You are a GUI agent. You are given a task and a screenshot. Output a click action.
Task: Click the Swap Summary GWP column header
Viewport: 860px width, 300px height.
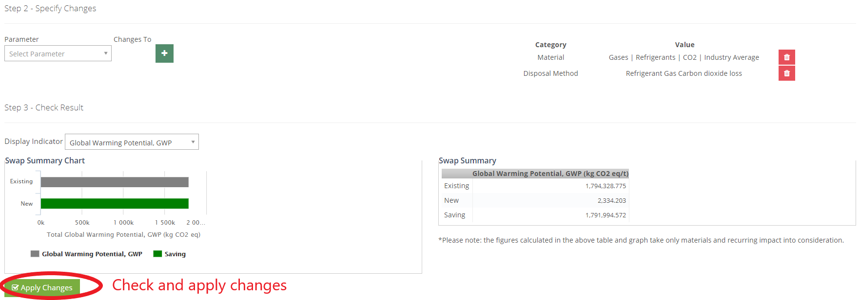click(x=550, y=174)
